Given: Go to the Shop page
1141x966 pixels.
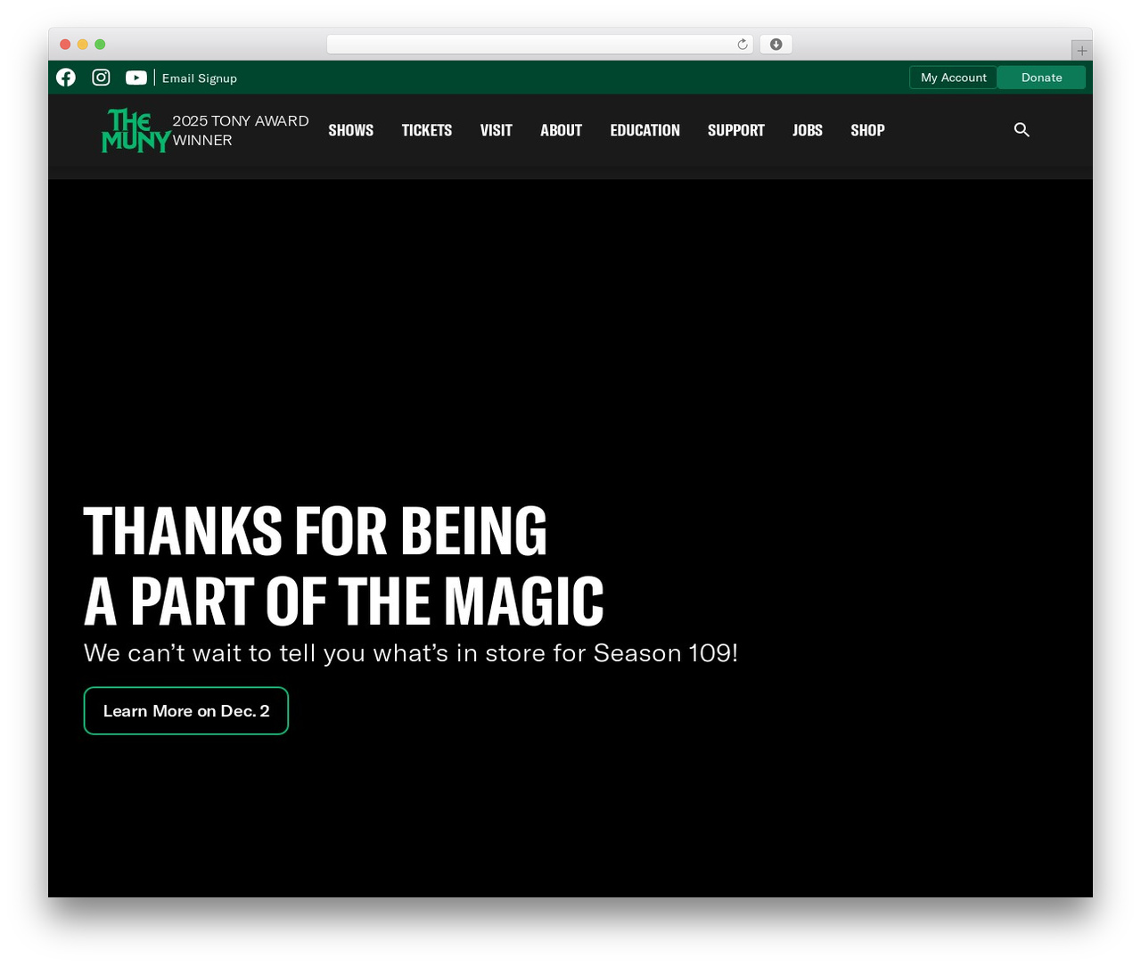Looking at the screenshot, I should tap(867, 130).
